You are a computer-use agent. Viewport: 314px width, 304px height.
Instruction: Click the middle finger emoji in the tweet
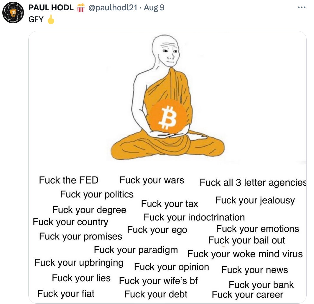[x=51, y=19]
